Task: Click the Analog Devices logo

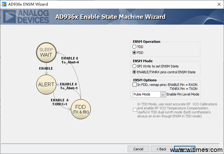Action: pyautogui.click(x=26, y=17)
